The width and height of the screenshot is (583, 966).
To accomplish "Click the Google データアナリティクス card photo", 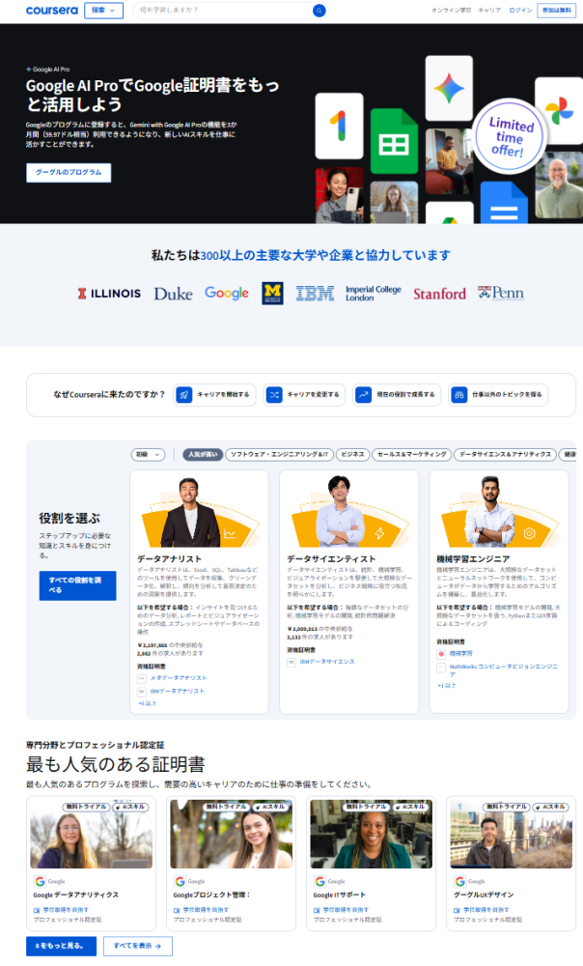I will point(91,835).
